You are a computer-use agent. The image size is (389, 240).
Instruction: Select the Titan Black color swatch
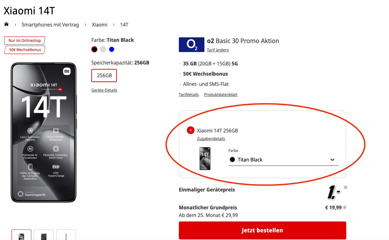point(94,49)
